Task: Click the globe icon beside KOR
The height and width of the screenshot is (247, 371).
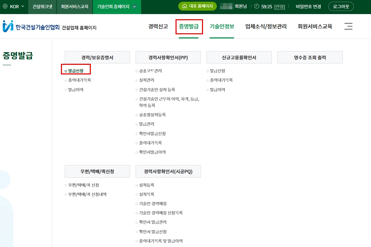Action: click(x=5, y=6)
